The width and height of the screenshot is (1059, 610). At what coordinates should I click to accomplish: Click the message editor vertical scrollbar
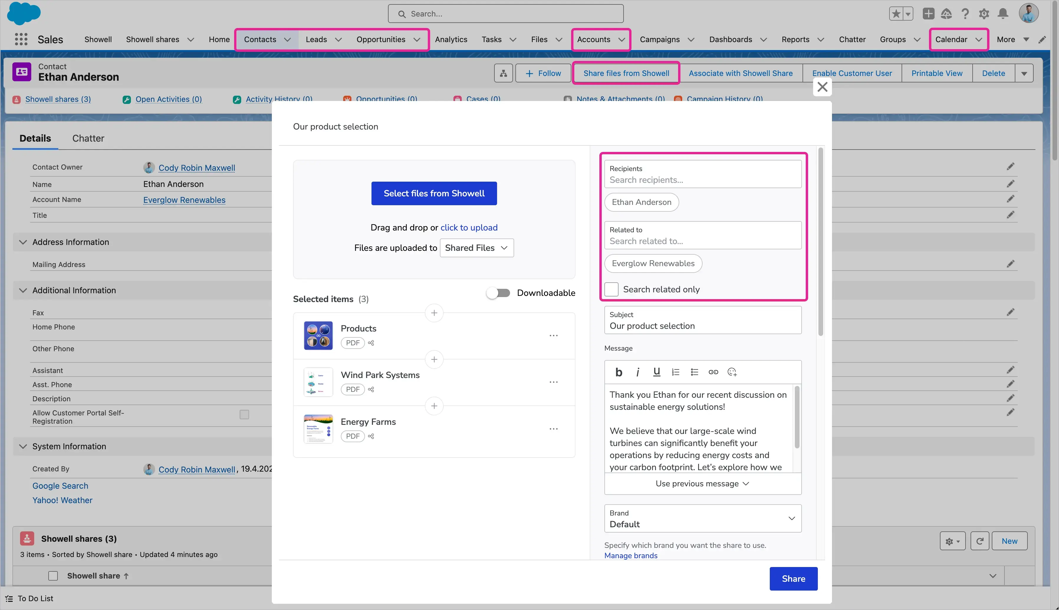click(x=797, y=417)
